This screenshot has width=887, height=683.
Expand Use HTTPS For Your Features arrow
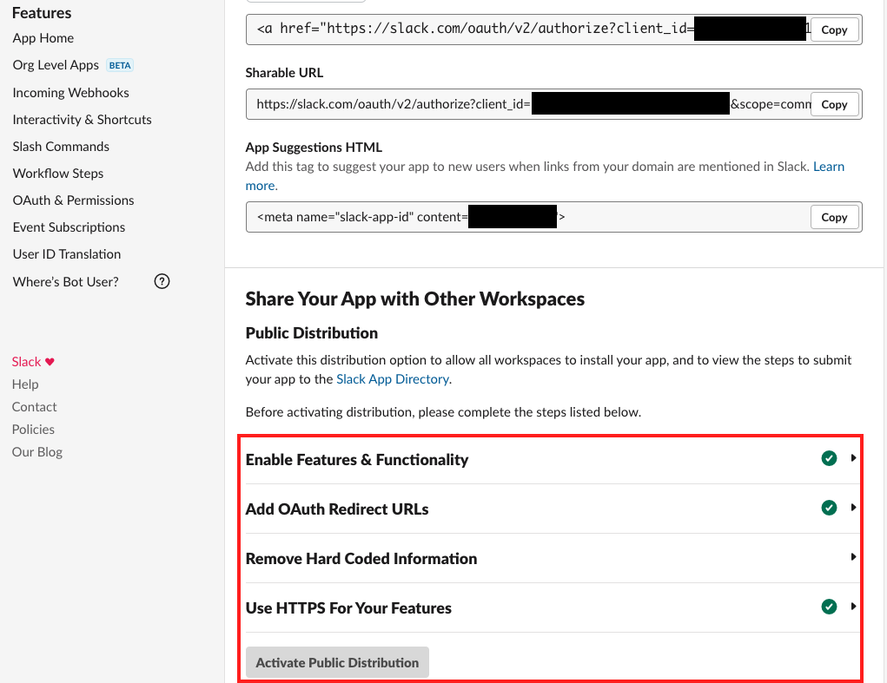pos(853,607)
